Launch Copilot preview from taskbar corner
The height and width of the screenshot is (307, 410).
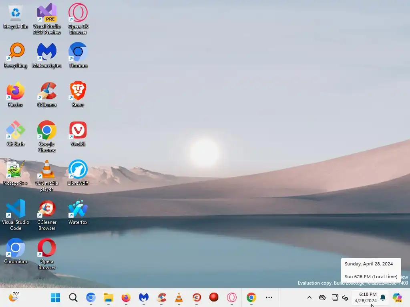397,297
